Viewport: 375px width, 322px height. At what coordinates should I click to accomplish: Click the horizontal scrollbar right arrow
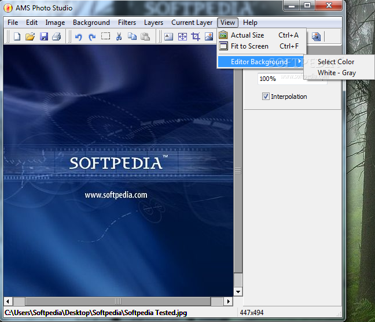229,301
